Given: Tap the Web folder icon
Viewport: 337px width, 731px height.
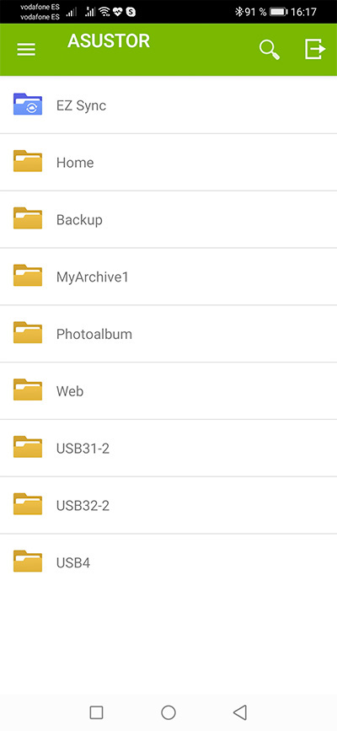Looking at the screenshot, I should click(x=28, y=390).
